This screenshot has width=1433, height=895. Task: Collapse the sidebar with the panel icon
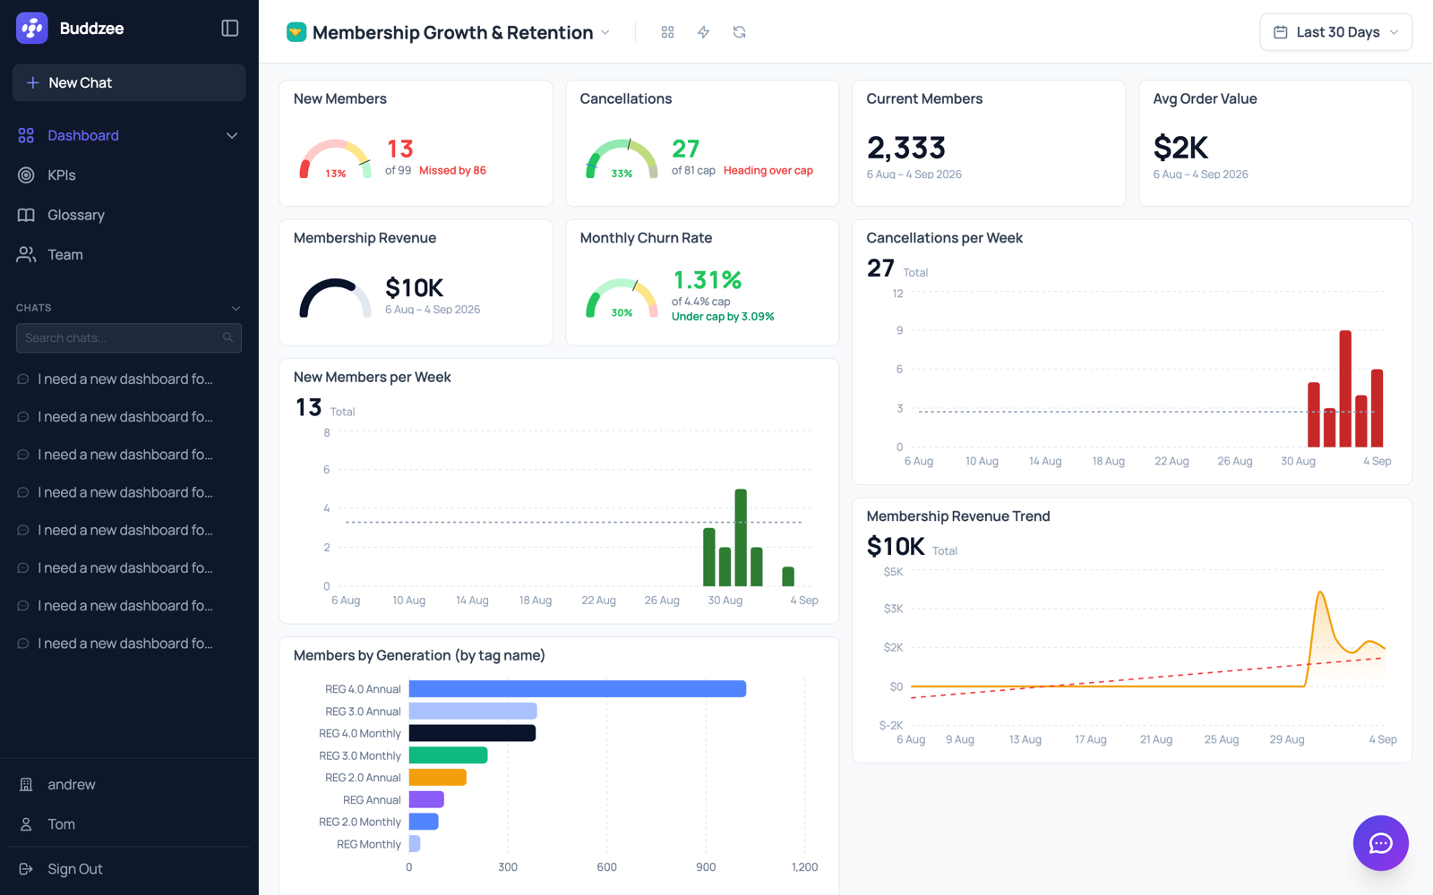point(230,29)
